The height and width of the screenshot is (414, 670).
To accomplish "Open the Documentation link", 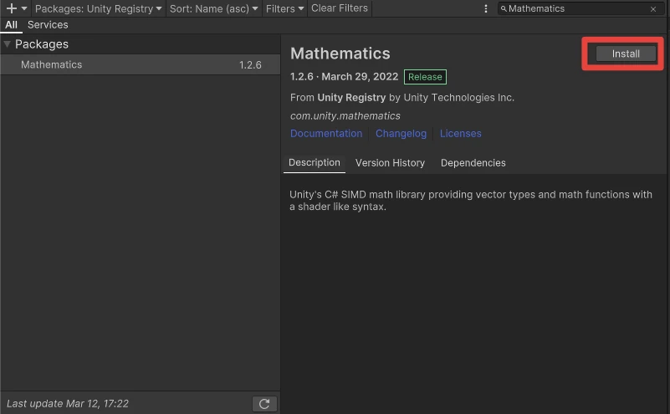I will click(326, 134).
